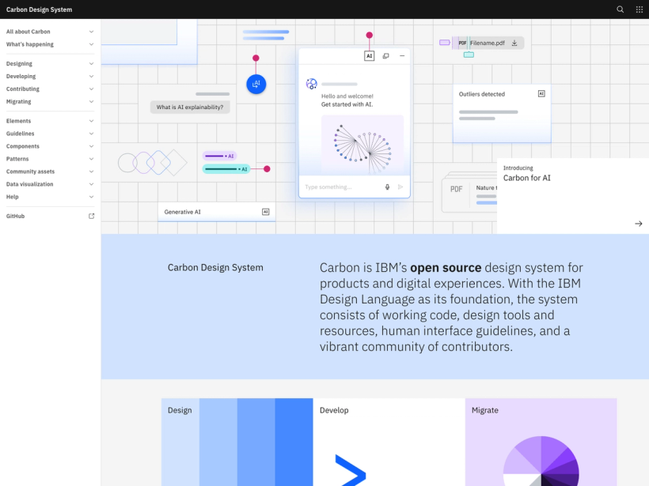The width and height of the screenshot is (649, 486).
Task: Click the download icon beside Filename.pdf
Action: (514, 43)
